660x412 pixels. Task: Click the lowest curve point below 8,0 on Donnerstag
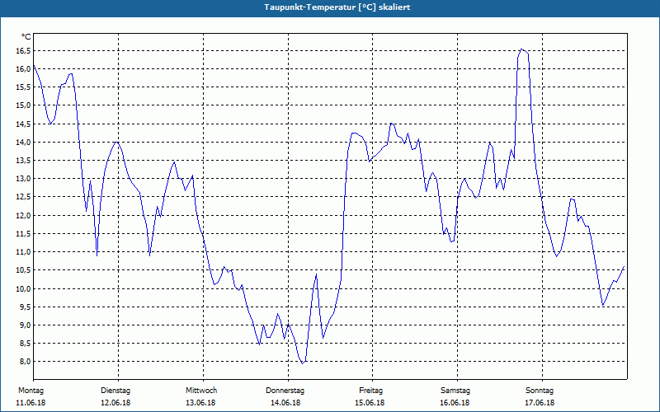click(x=302, y=363)
